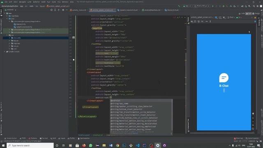Click Expand All icon in Project panel
The image size is (263, 148).
click(55, 10)
